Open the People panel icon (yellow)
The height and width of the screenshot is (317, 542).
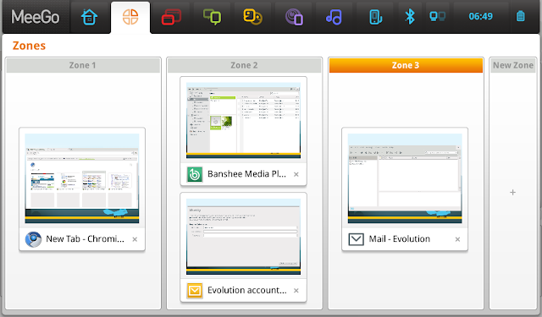(x=252, y=17)
